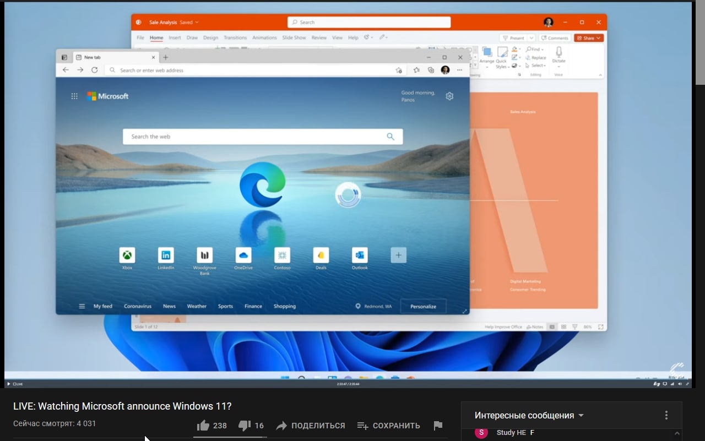705x441 pixels.
Task: Refresh the Edge page
Action: click(94, 70)
